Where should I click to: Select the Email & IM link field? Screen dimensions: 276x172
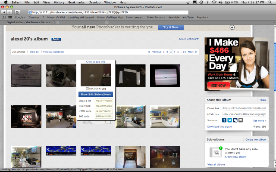pos(104,101)
